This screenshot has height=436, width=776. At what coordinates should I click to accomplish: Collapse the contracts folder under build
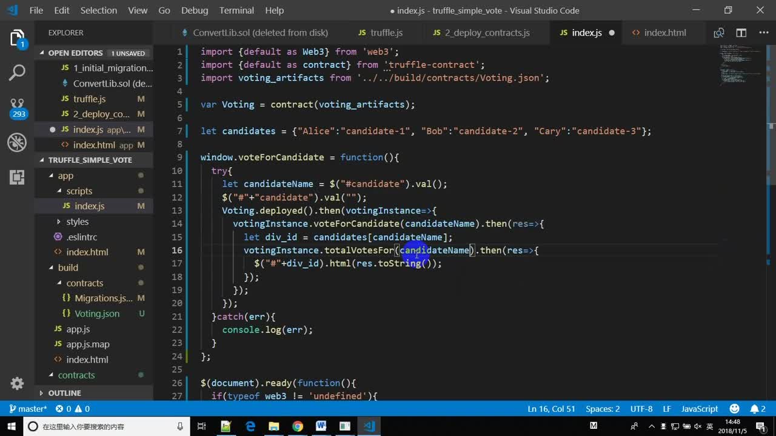[x=84, y=283]
